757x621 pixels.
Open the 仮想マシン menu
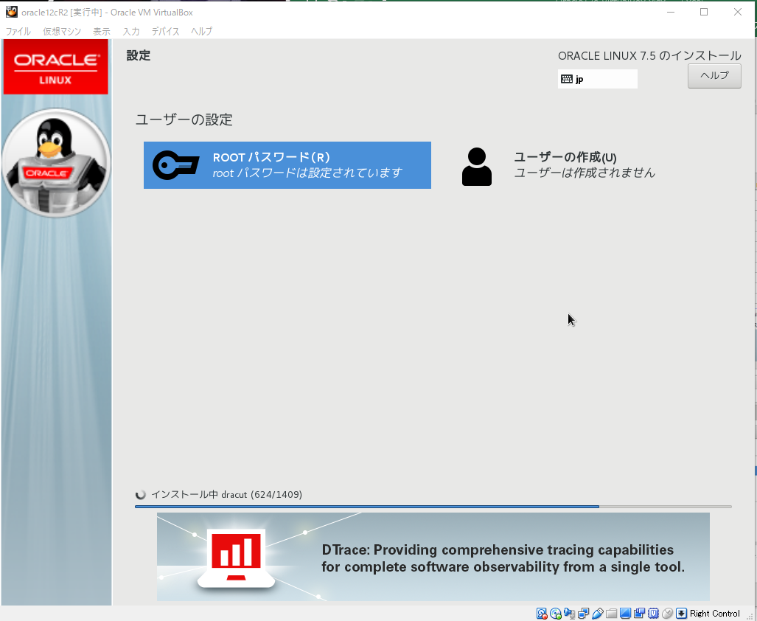[x=62, y=31]
